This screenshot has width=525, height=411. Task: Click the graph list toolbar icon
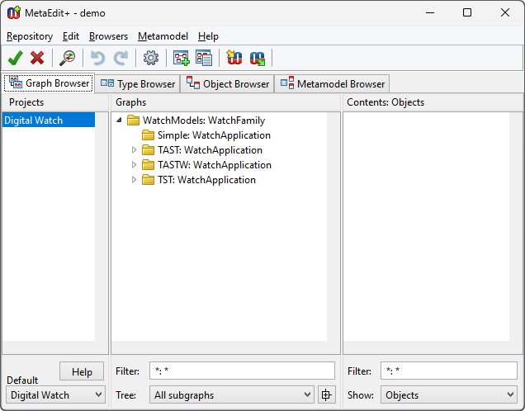pos(204,58)
